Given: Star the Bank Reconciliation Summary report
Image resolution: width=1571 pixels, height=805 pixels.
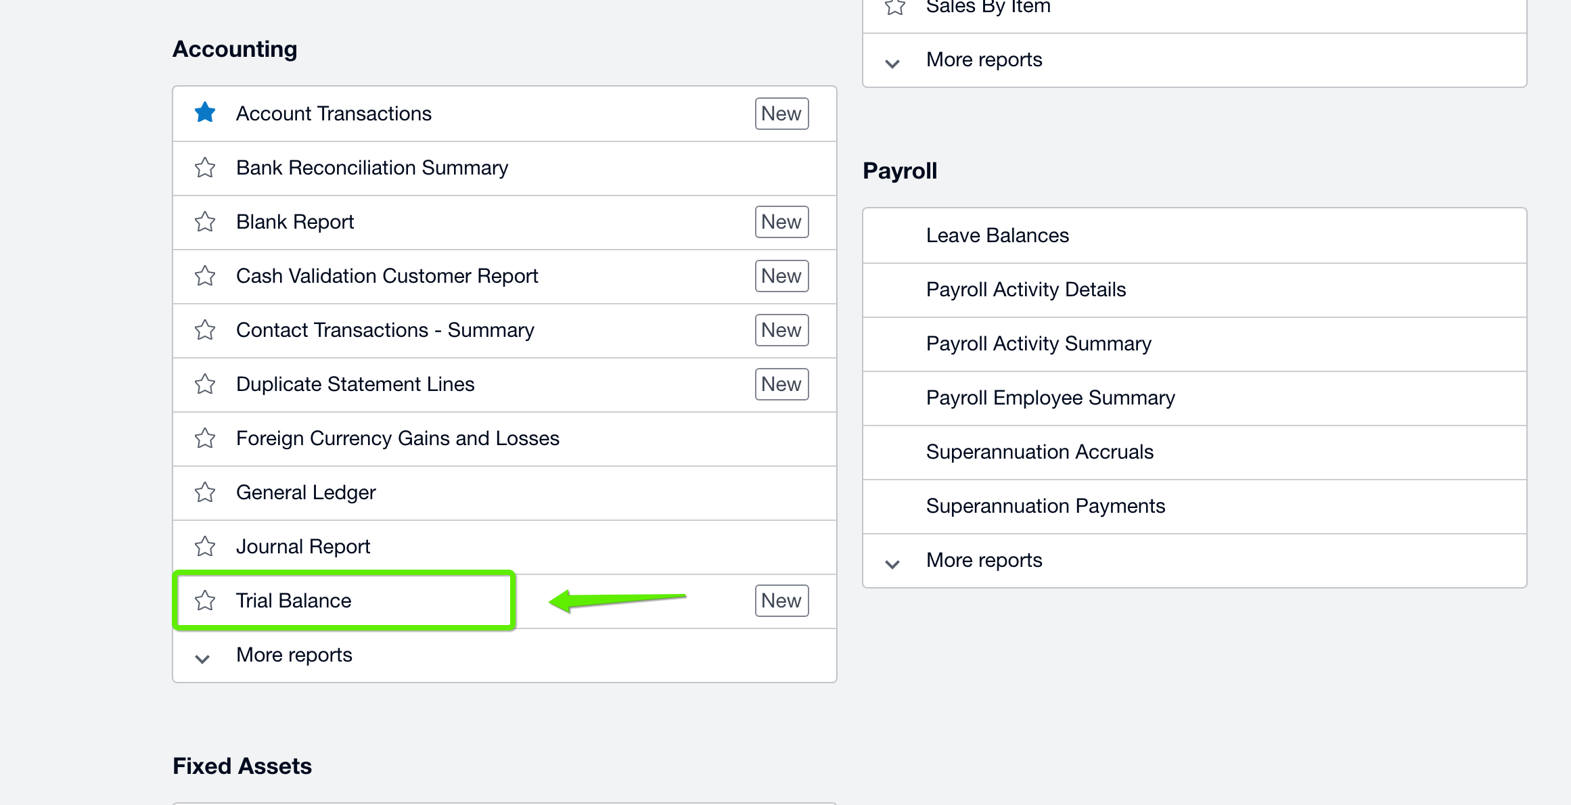Looking at the screenshot, I should 204,168.
